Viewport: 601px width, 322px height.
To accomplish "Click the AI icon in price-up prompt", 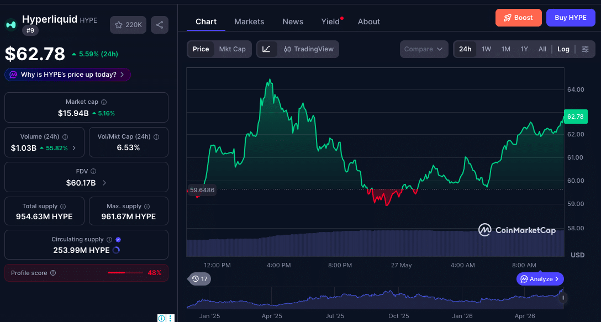I will pos(13,75).
